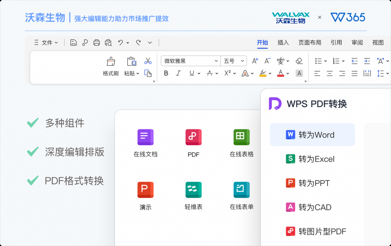
Task: Toggle Italic formatting
Action: (178, 73)
